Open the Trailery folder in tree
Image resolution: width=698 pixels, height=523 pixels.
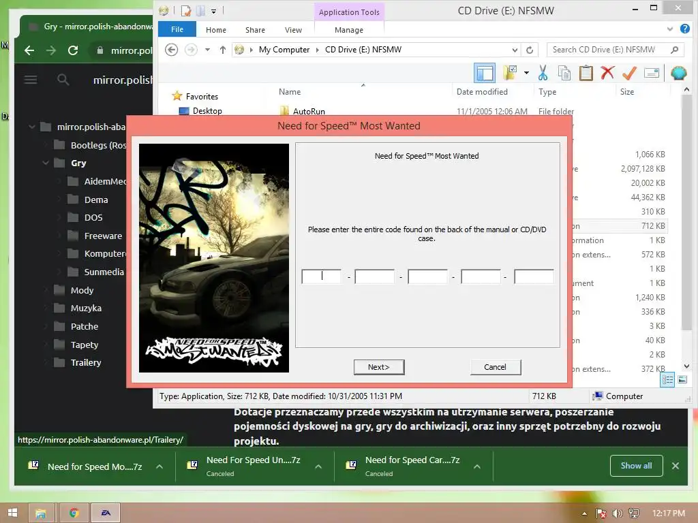click(x=85, y=362)
